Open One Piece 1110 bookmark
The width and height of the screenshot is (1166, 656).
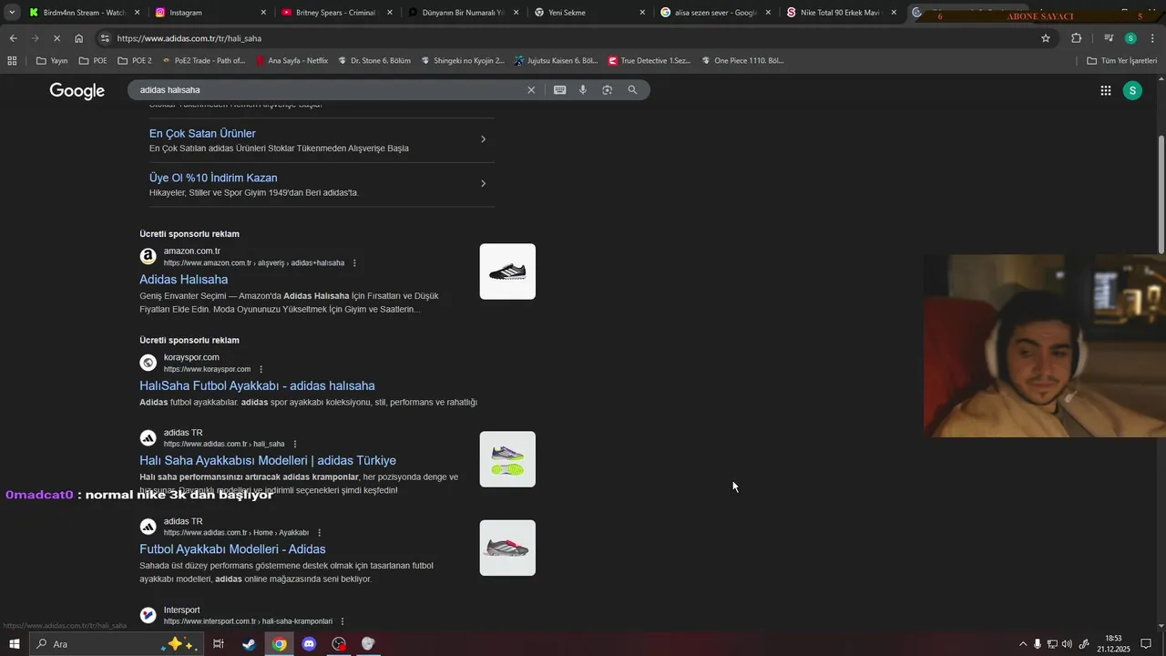coord(742,61)
